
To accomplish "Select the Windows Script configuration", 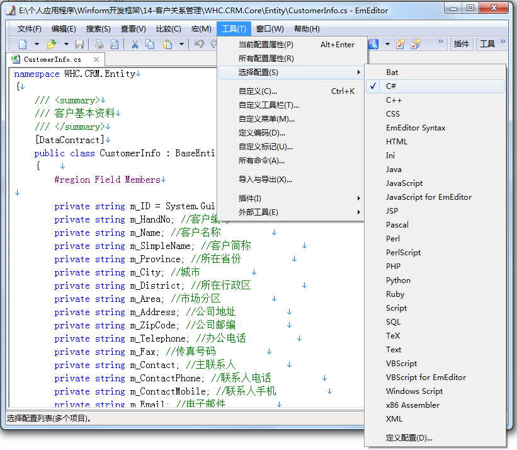I will (x=435, y=391).
